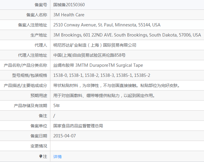Open the 详情 link
204x162 pixels.
pos(57,157)
